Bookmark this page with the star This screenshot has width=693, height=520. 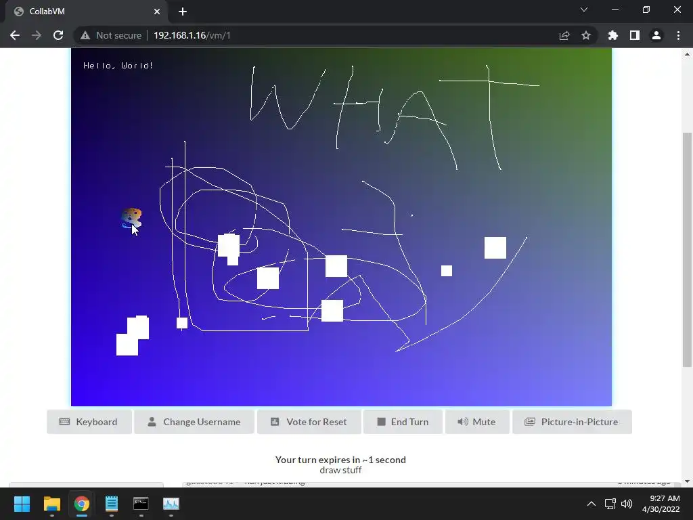(586, 35)
